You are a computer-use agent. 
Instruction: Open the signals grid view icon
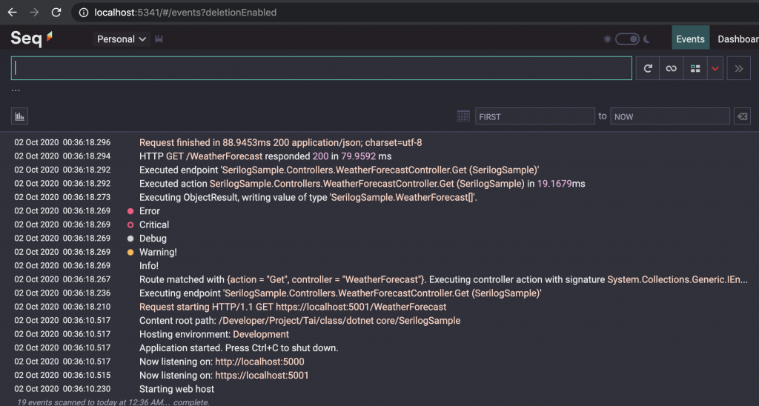point(695,68)
